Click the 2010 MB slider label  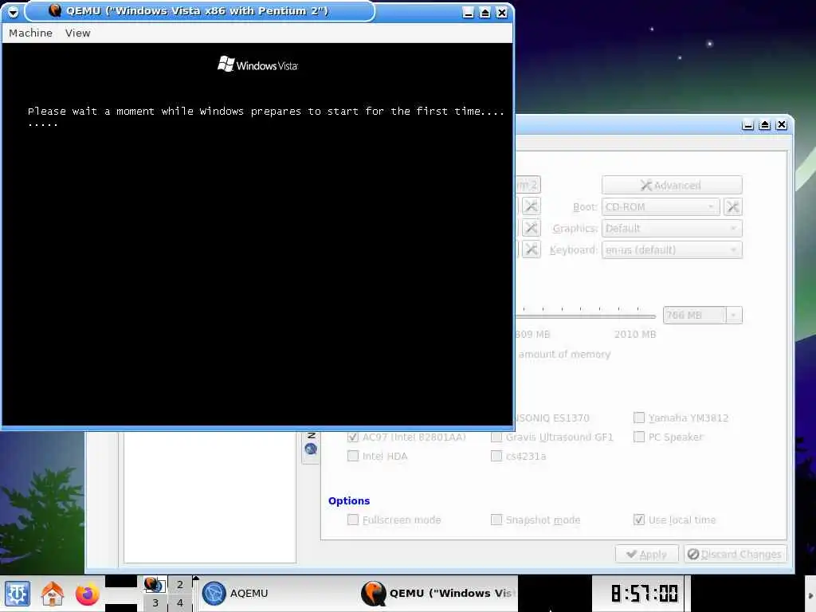[x=635, y=334]
